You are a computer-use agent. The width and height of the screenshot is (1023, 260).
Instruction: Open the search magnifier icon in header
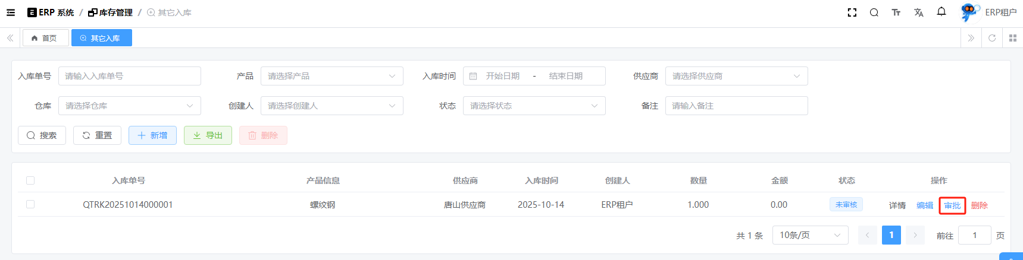pos(874,12)
